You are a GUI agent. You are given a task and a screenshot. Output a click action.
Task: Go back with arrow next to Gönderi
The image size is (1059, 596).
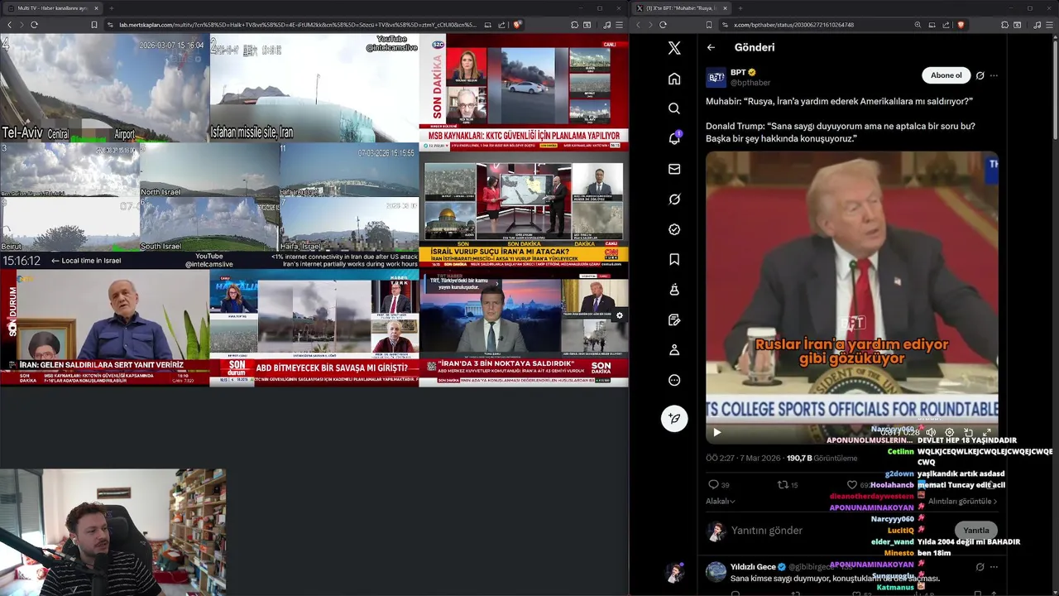pos(711,47)
